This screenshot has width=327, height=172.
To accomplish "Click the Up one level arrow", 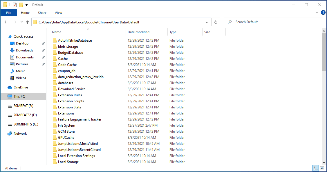I will (x=28, y=22).
